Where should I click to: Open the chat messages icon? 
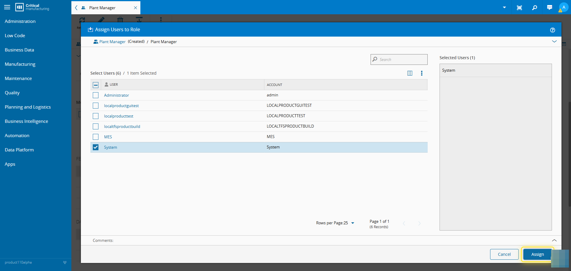tap(549, 7)
